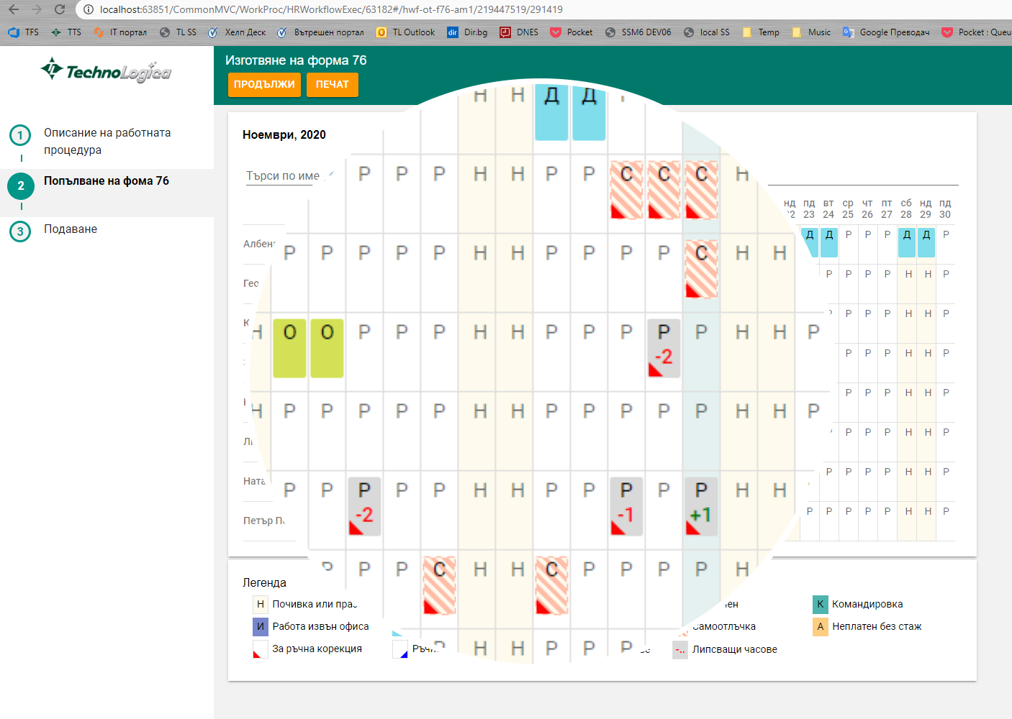Click the Изготвяне на форма 76 heading
This screenshot has height=719, width=1012.
[x=296, y=60]
